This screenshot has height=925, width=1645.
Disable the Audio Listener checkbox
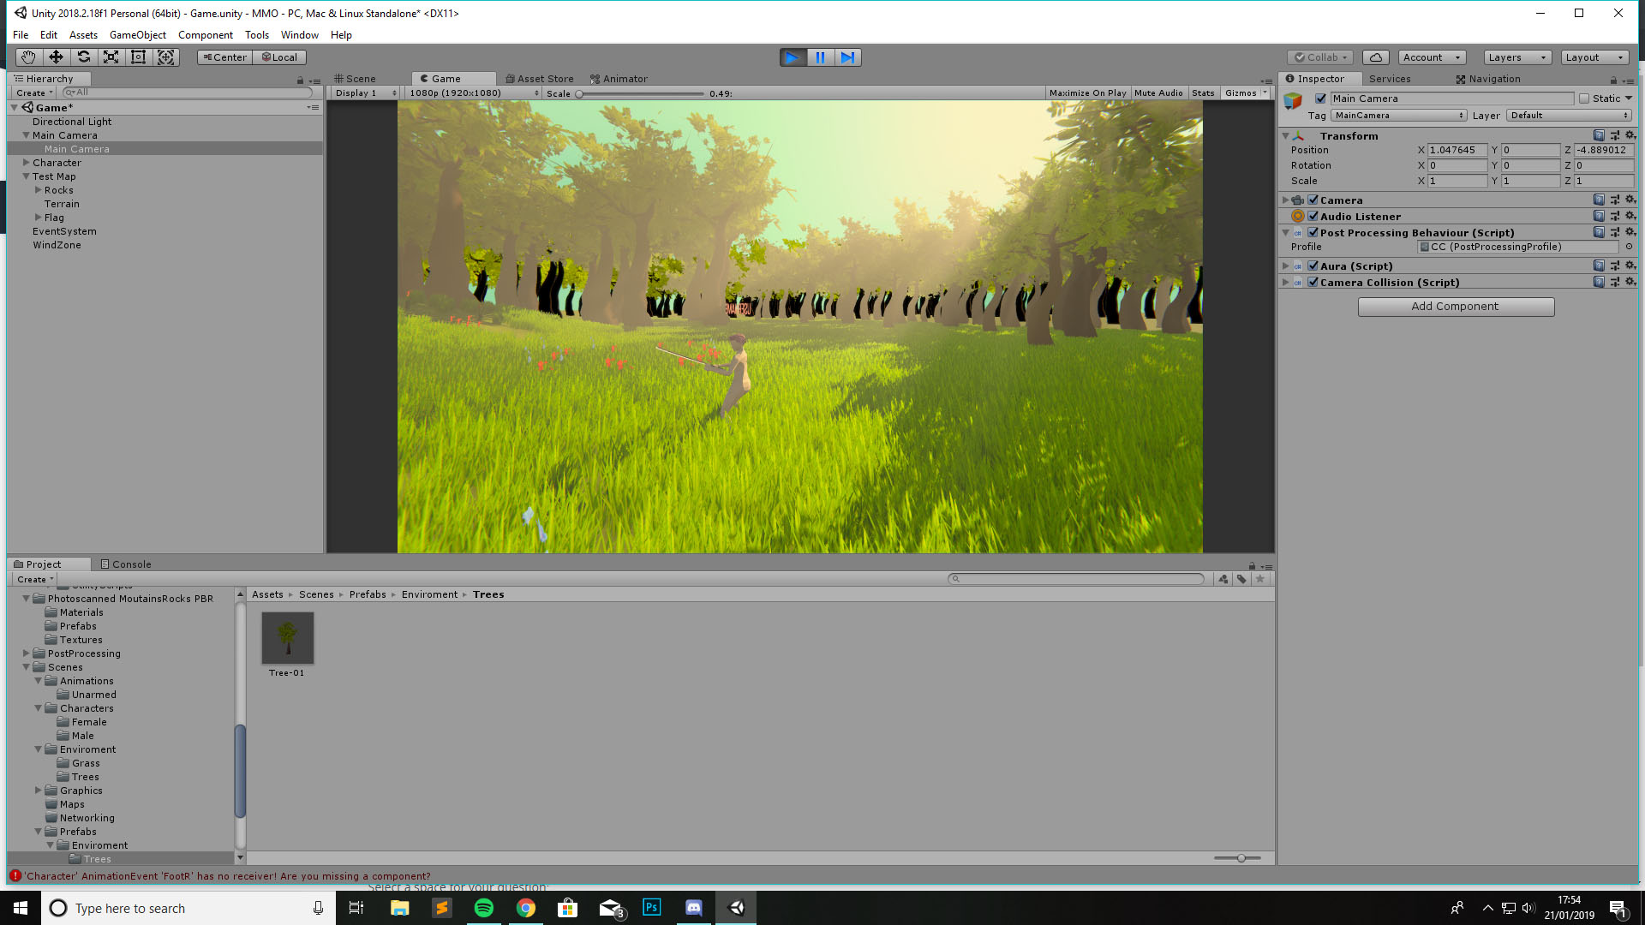[x=1313, y=216]
